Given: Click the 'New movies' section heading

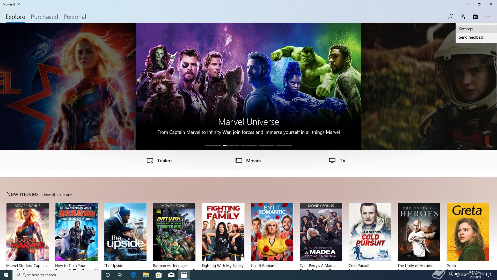Looking at the screenshot, I should [23, 194].
